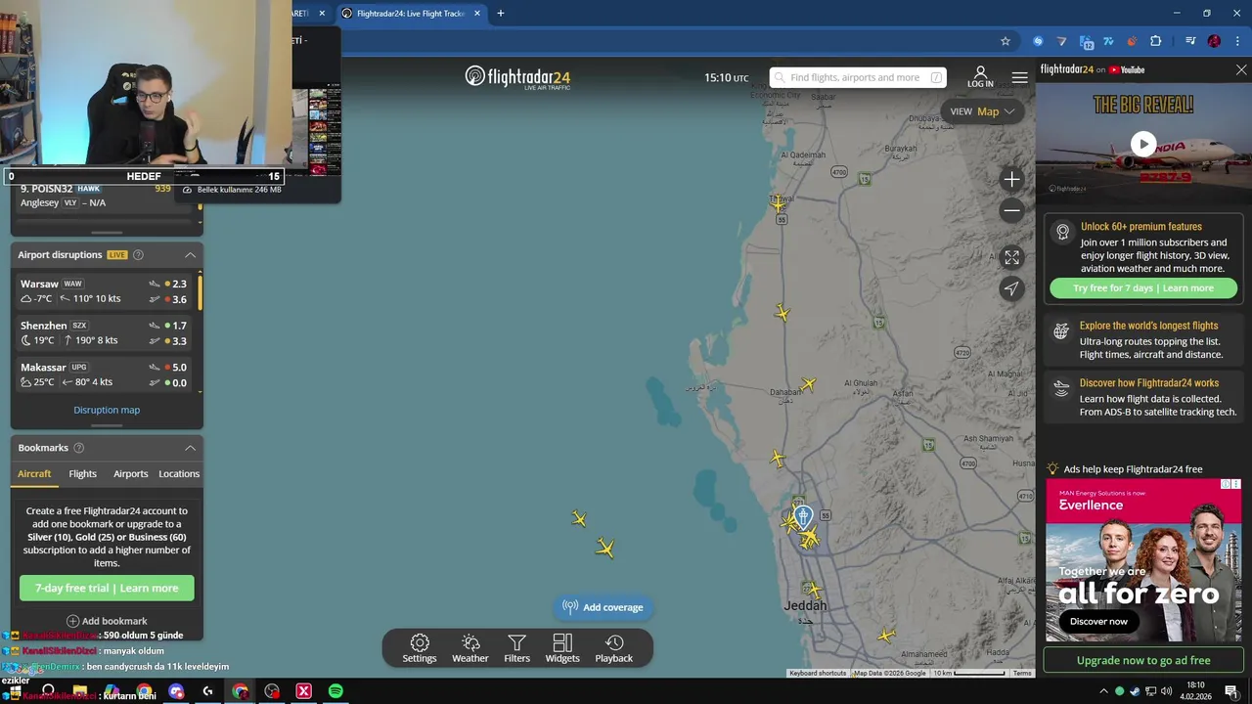Close the YouTube side panel
Viewport: 1252px width, 704px height.
(1241, 70)
